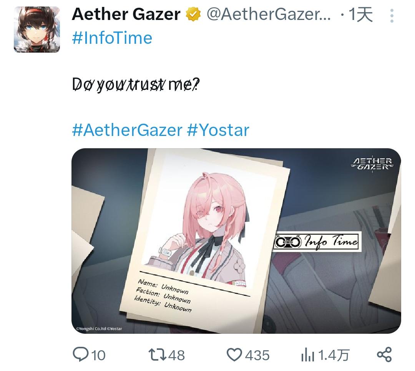Viewport: 415px width, 371px height.
Task: Open the #AetherGazer hashtag
Action: [127, 130]
